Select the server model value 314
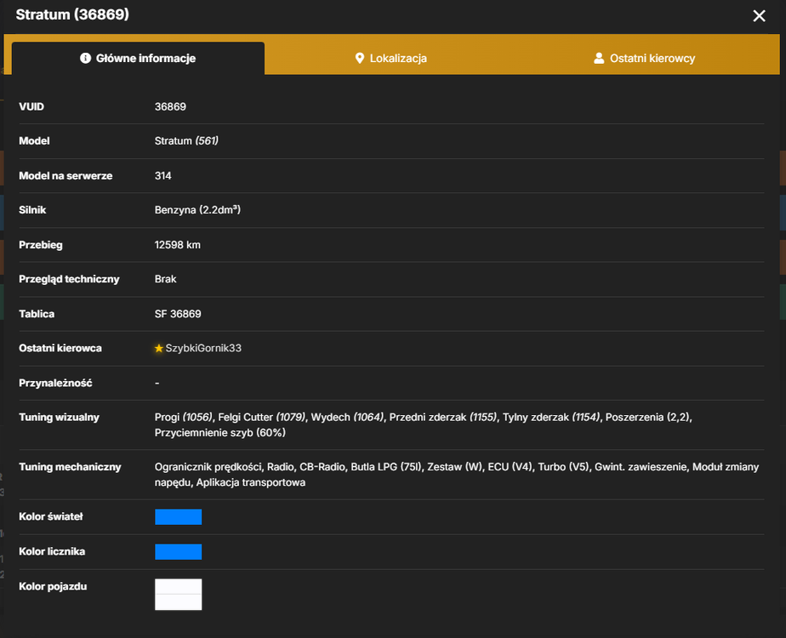 163,176
